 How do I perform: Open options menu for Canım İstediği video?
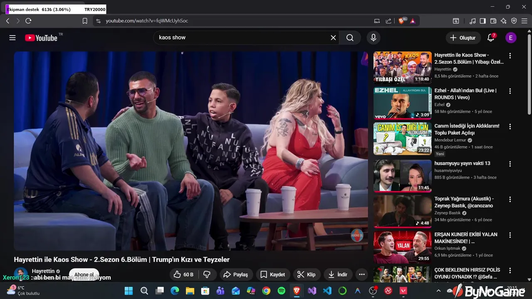(510, 126)
